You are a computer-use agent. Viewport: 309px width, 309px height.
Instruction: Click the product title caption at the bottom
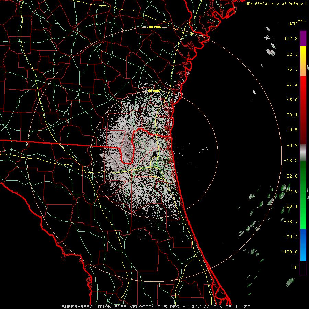point(156,307)
